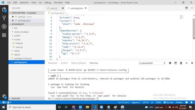The width and height of the screenshot is (195, 110).
Task: Click UTF-8 encoding in status bar
Action: 146,102
